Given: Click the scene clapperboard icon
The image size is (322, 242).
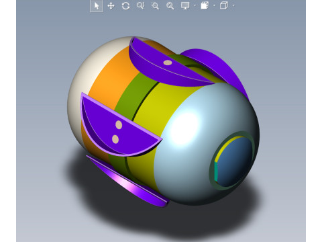Looking at the screenshot, I should coord(205,5).
